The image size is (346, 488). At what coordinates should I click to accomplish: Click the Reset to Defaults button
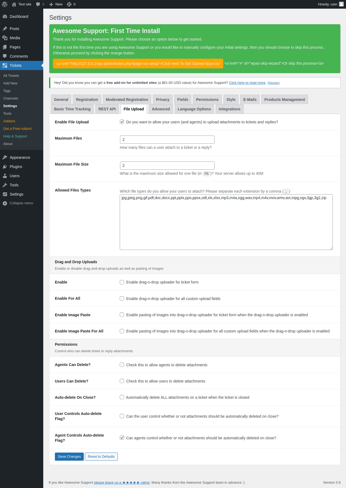click(101, 457)
